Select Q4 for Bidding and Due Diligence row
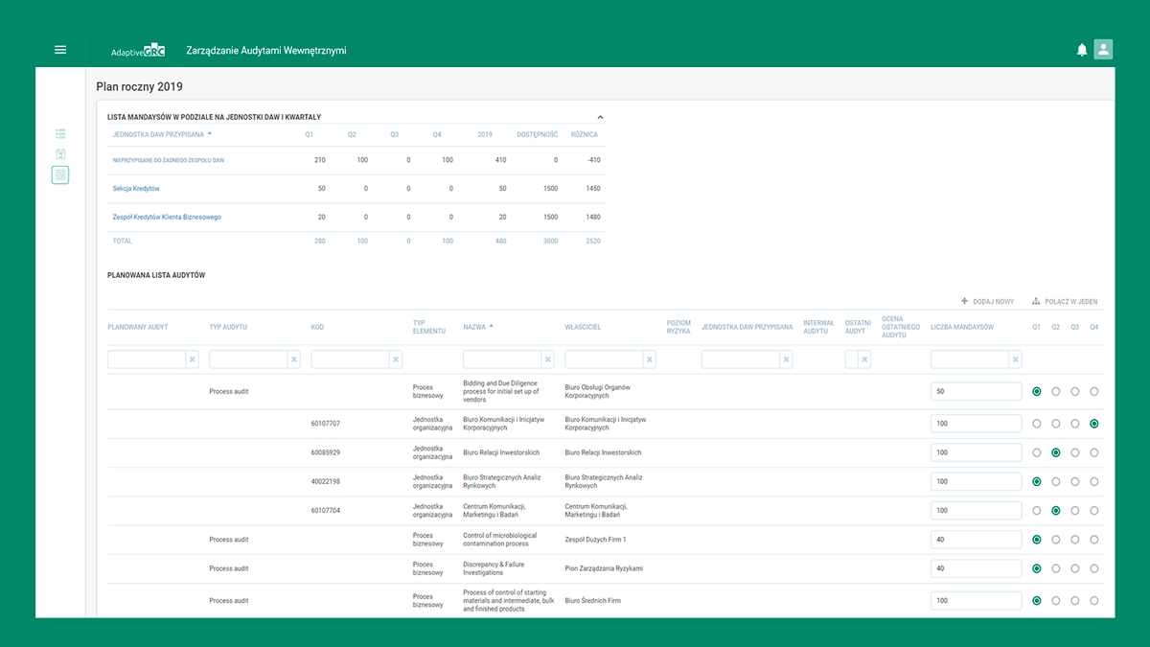The width and height of the screenshot is (1150, 647). 1093,391
